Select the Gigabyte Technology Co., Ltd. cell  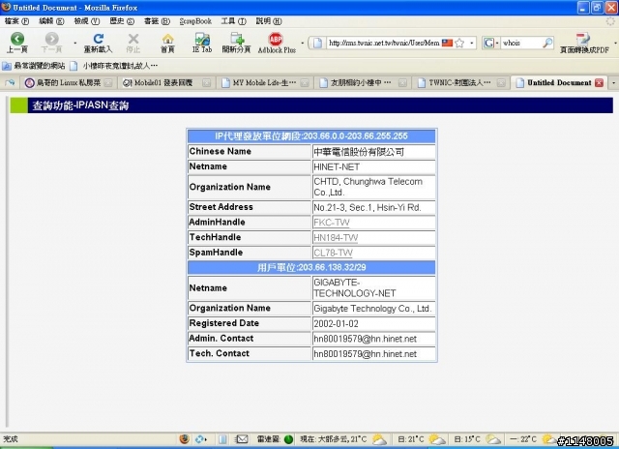tap(373, 309)
